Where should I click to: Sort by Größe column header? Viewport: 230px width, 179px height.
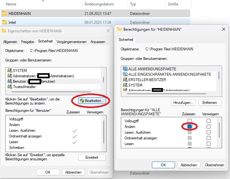[173, 4]
